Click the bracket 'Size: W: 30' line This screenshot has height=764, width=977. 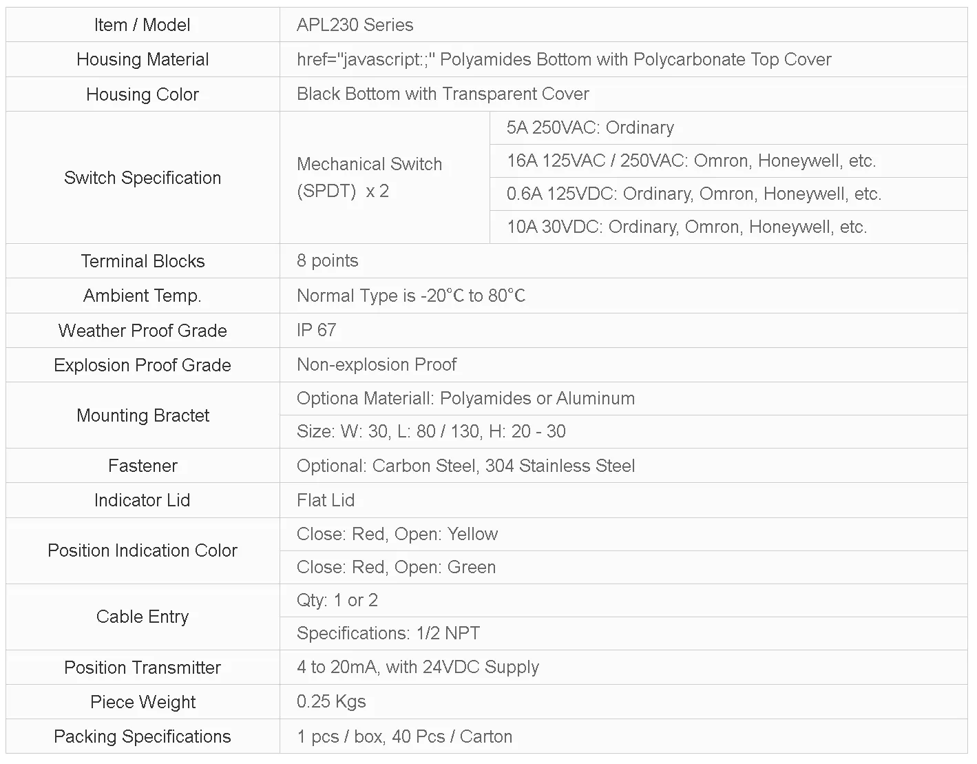431,432
